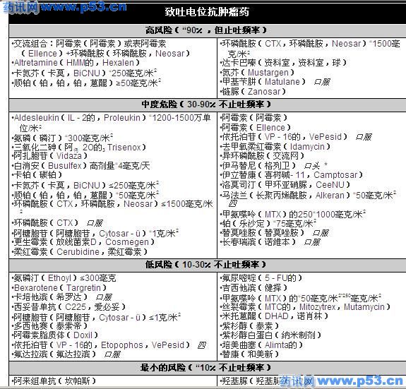Click the top-left p53.cn watermark link
The width and height of the screenshot is (406, 389).
point(65,7)
